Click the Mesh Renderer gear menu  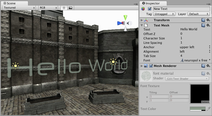click(208, 66)
